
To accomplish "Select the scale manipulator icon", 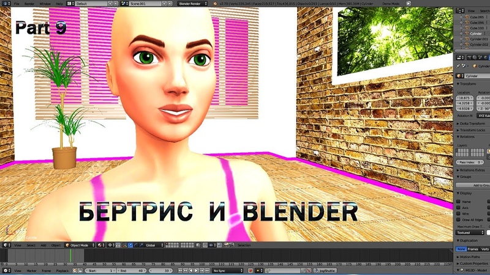I will click(x=141, y=246).
